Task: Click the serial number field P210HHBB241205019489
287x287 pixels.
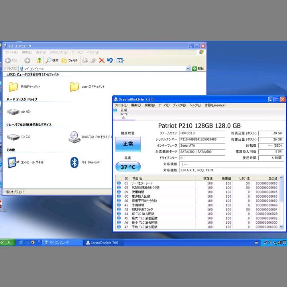Action: [x=202, y=140]
